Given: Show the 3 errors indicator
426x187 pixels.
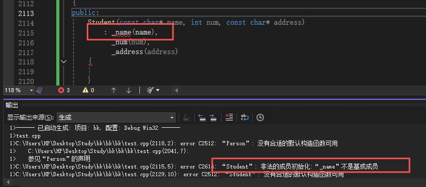Looking at the screenshot, I should tap(64, 90).
